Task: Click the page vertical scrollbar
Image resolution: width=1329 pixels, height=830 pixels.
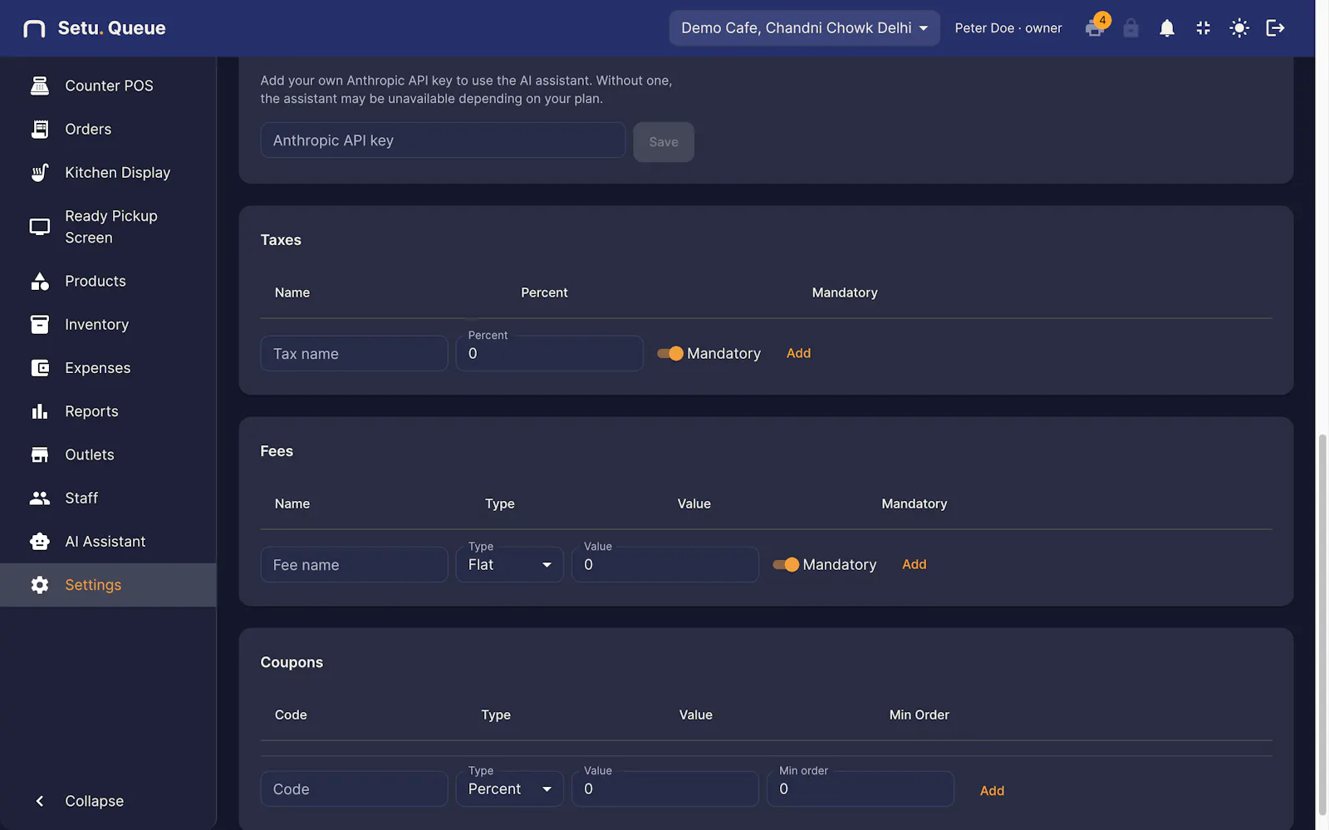Action: [x=1322, y=623]
